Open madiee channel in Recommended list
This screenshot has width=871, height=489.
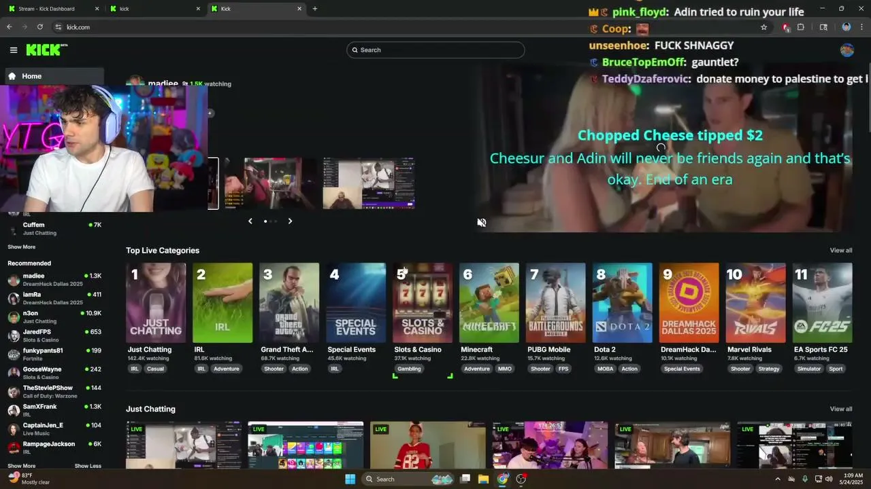pos(54,280)
